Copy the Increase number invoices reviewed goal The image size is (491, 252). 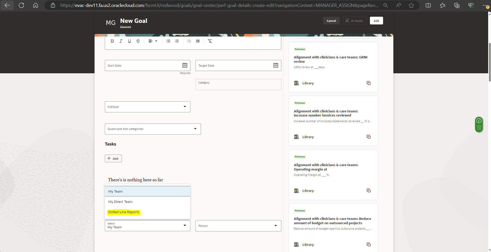point(369,137)
